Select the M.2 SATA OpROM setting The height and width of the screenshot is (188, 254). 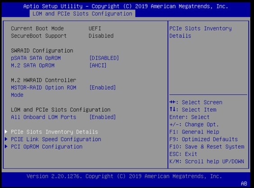(x=33, y=65)
